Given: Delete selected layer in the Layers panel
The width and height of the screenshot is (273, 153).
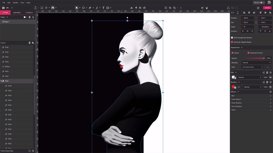Looking at the screenshot, I should 30,43.
